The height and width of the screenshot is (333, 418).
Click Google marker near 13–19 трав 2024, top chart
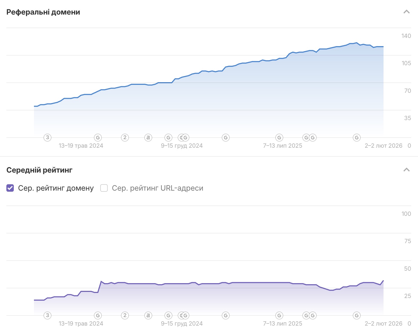(98, 138)
